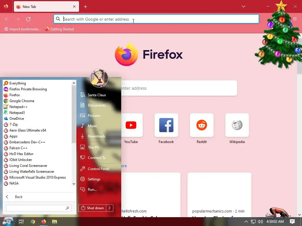The image size is (302, 226).
Task: Click the browser forward arrow
Action: (x=18, y=19)
